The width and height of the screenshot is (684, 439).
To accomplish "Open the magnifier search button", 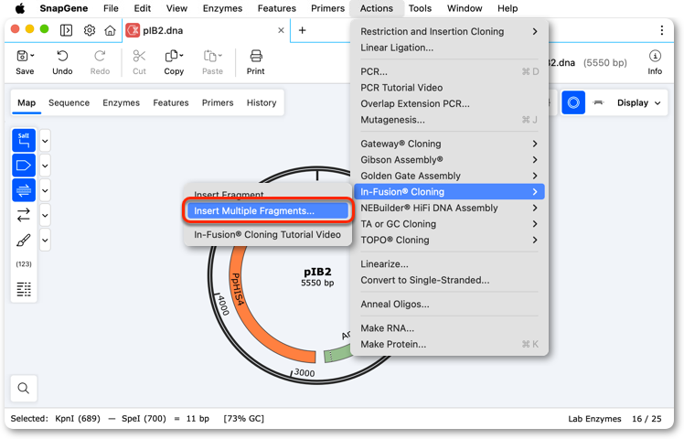I will coord(24,388).
